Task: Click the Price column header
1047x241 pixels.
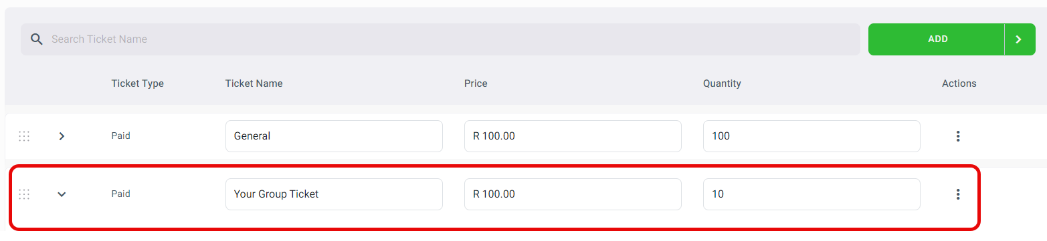Action: pyautogui.click(x=476, y=83)
